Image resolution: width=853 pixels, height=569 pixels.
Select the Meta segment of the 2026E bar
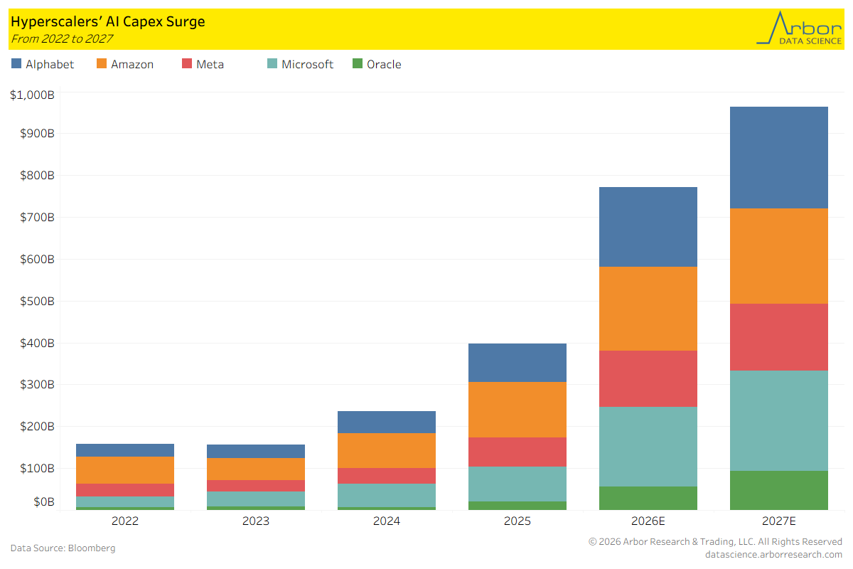tap(648, 378)
